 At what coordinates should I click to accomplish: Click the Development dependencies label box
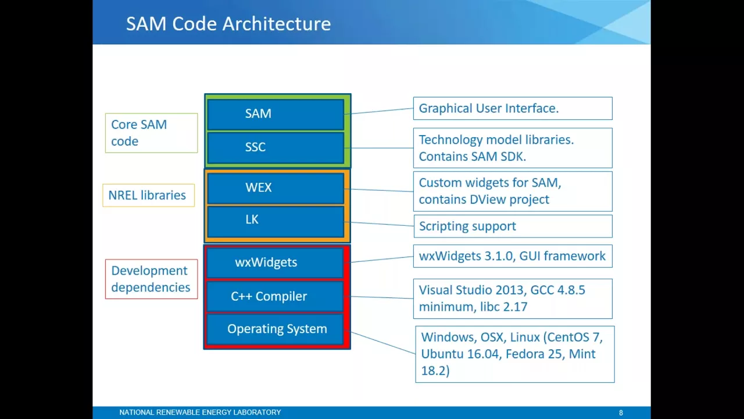pyautogui.click(x=151, y=279)
